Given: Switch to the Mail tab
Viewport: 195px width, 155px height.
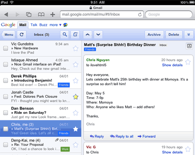Looking at the screenshot, I should point(23,25).
